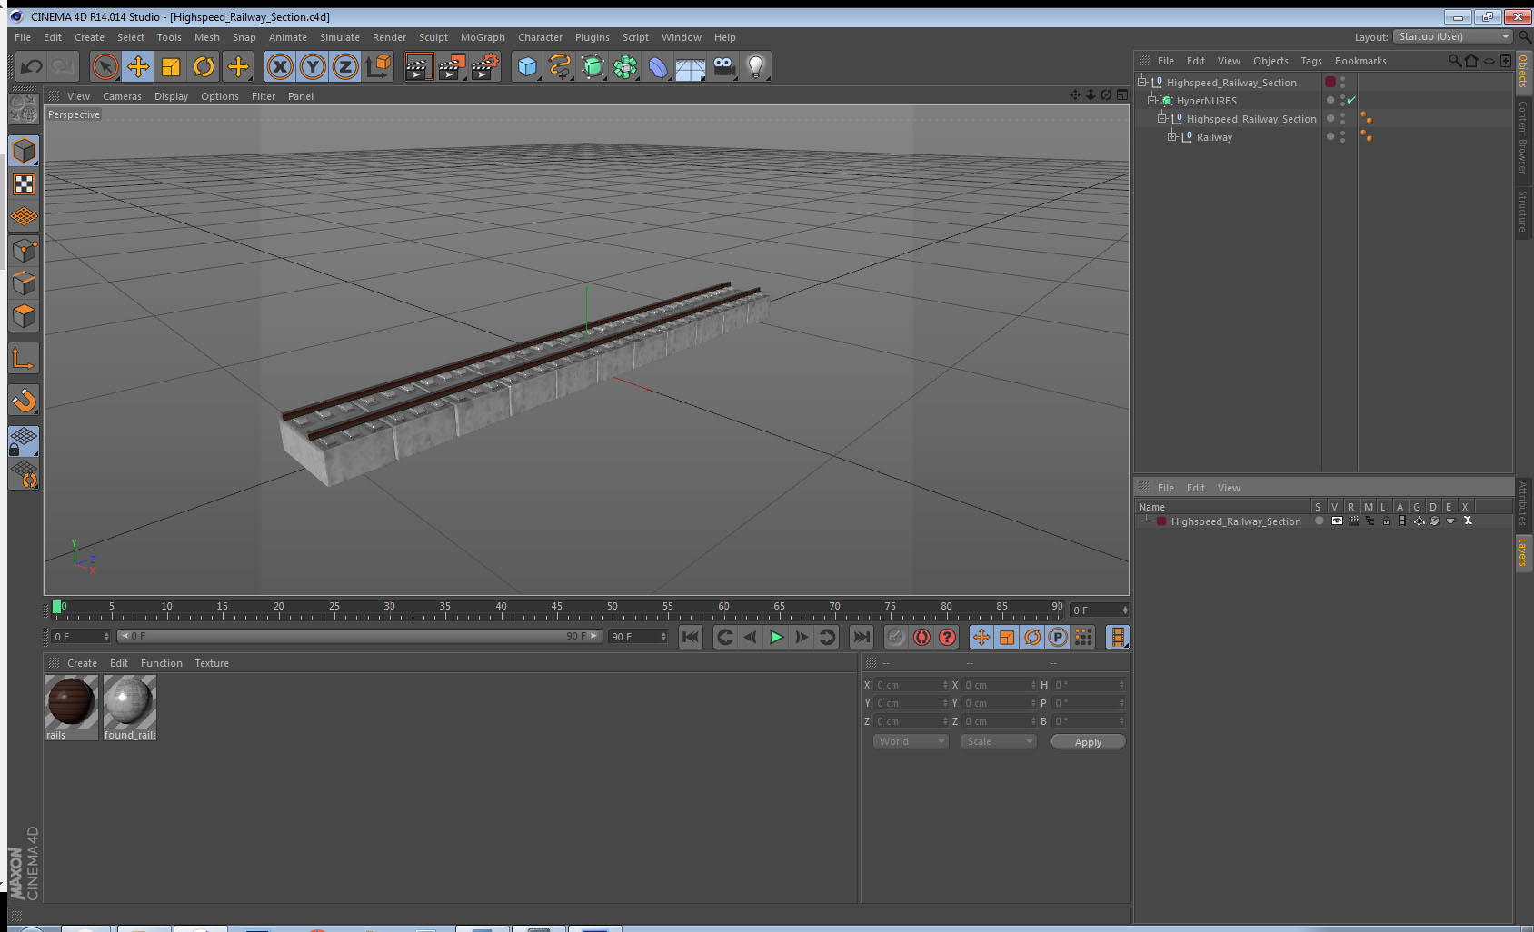This screenshot has width=1534, height=932.
Task: Open the World coordinate system dropdown
Action: pyautogui.click(x=911, y=741)
